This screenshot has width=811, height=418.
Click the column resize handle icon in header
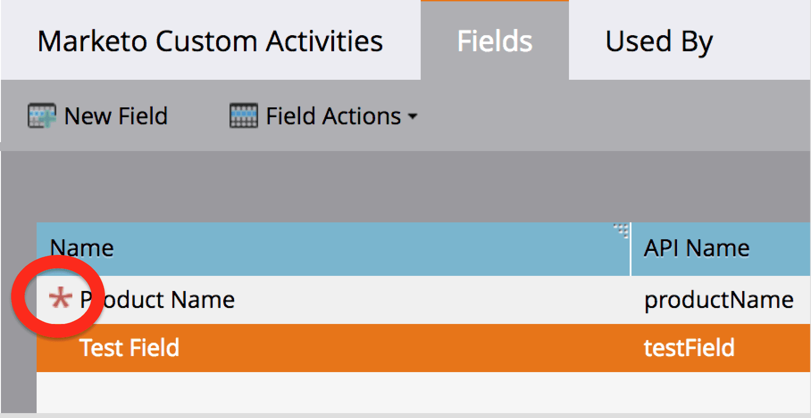coord(621,229)
